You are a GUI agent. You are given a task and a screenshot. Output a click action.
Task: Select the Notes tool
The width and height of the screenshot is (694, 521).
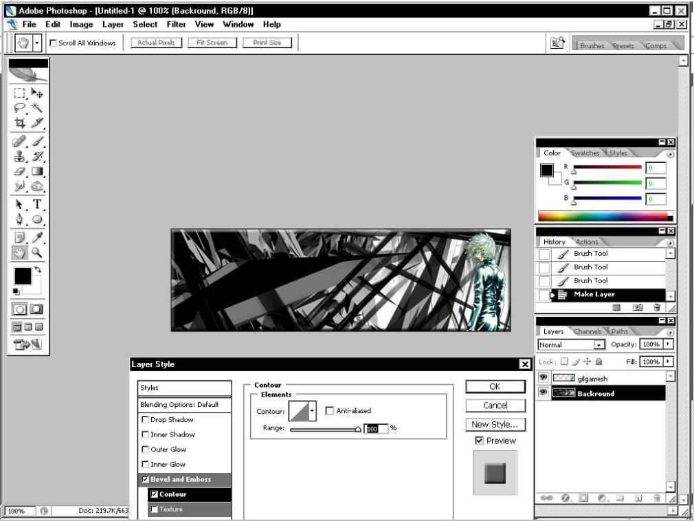tap(19, 238)
